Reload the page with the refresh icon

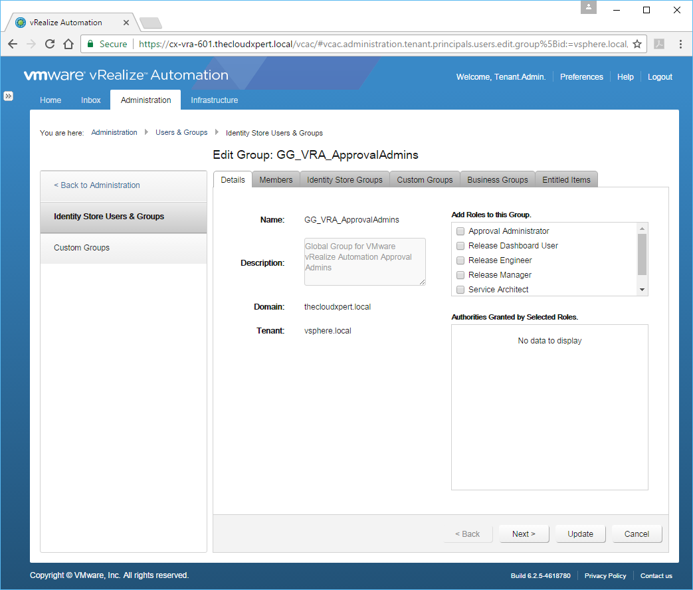pos(49,44)
